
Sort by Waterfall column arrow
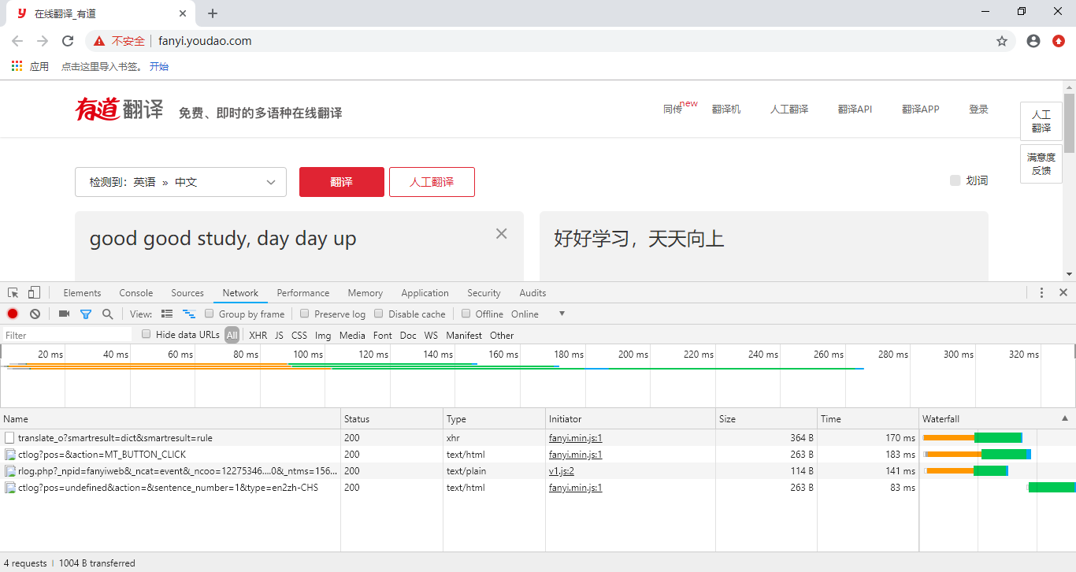[1065, 418]
